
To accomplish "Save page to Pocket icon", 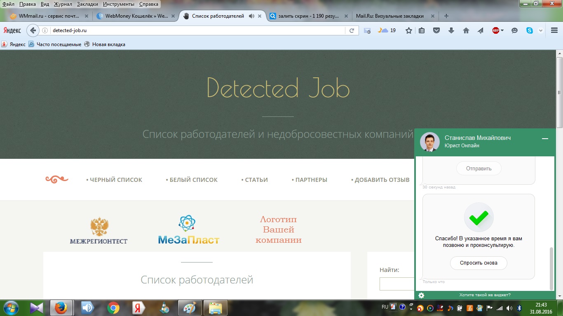I will click(x=436, y=30).
